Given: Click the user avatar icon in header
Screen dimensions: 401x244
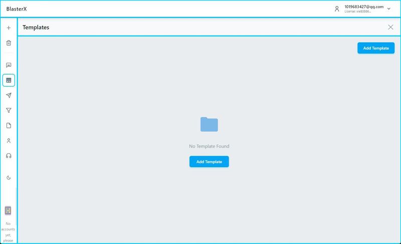Looking at the screenshot, I should click(x=337, y=9).
